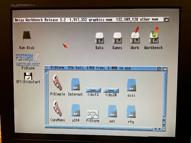
Task: Click the PiStorm window left scroll arrow
Action: coord(155,129)
